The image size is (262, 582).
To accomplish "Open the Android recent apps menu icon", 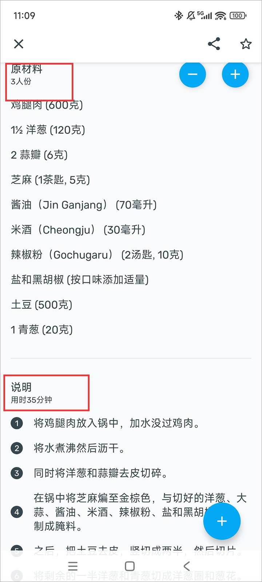I will click(73, 566).
